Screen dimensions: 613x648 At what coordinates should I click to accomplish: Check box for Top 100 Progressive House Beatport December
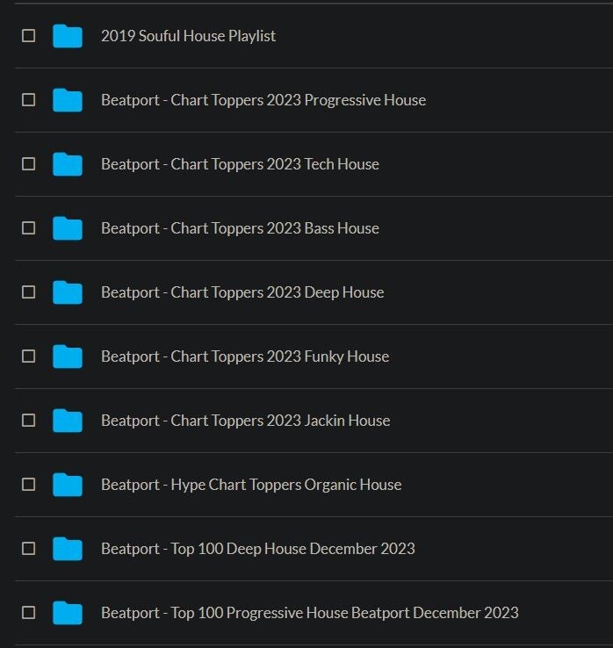click(x=28, y=613)
